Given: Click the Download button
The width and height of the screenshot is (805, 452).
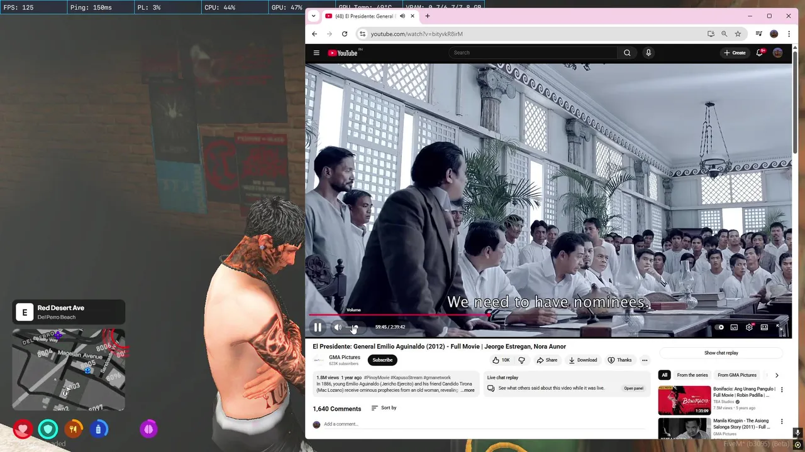Looking at the screenshot, I should click(x=583, y=360).
